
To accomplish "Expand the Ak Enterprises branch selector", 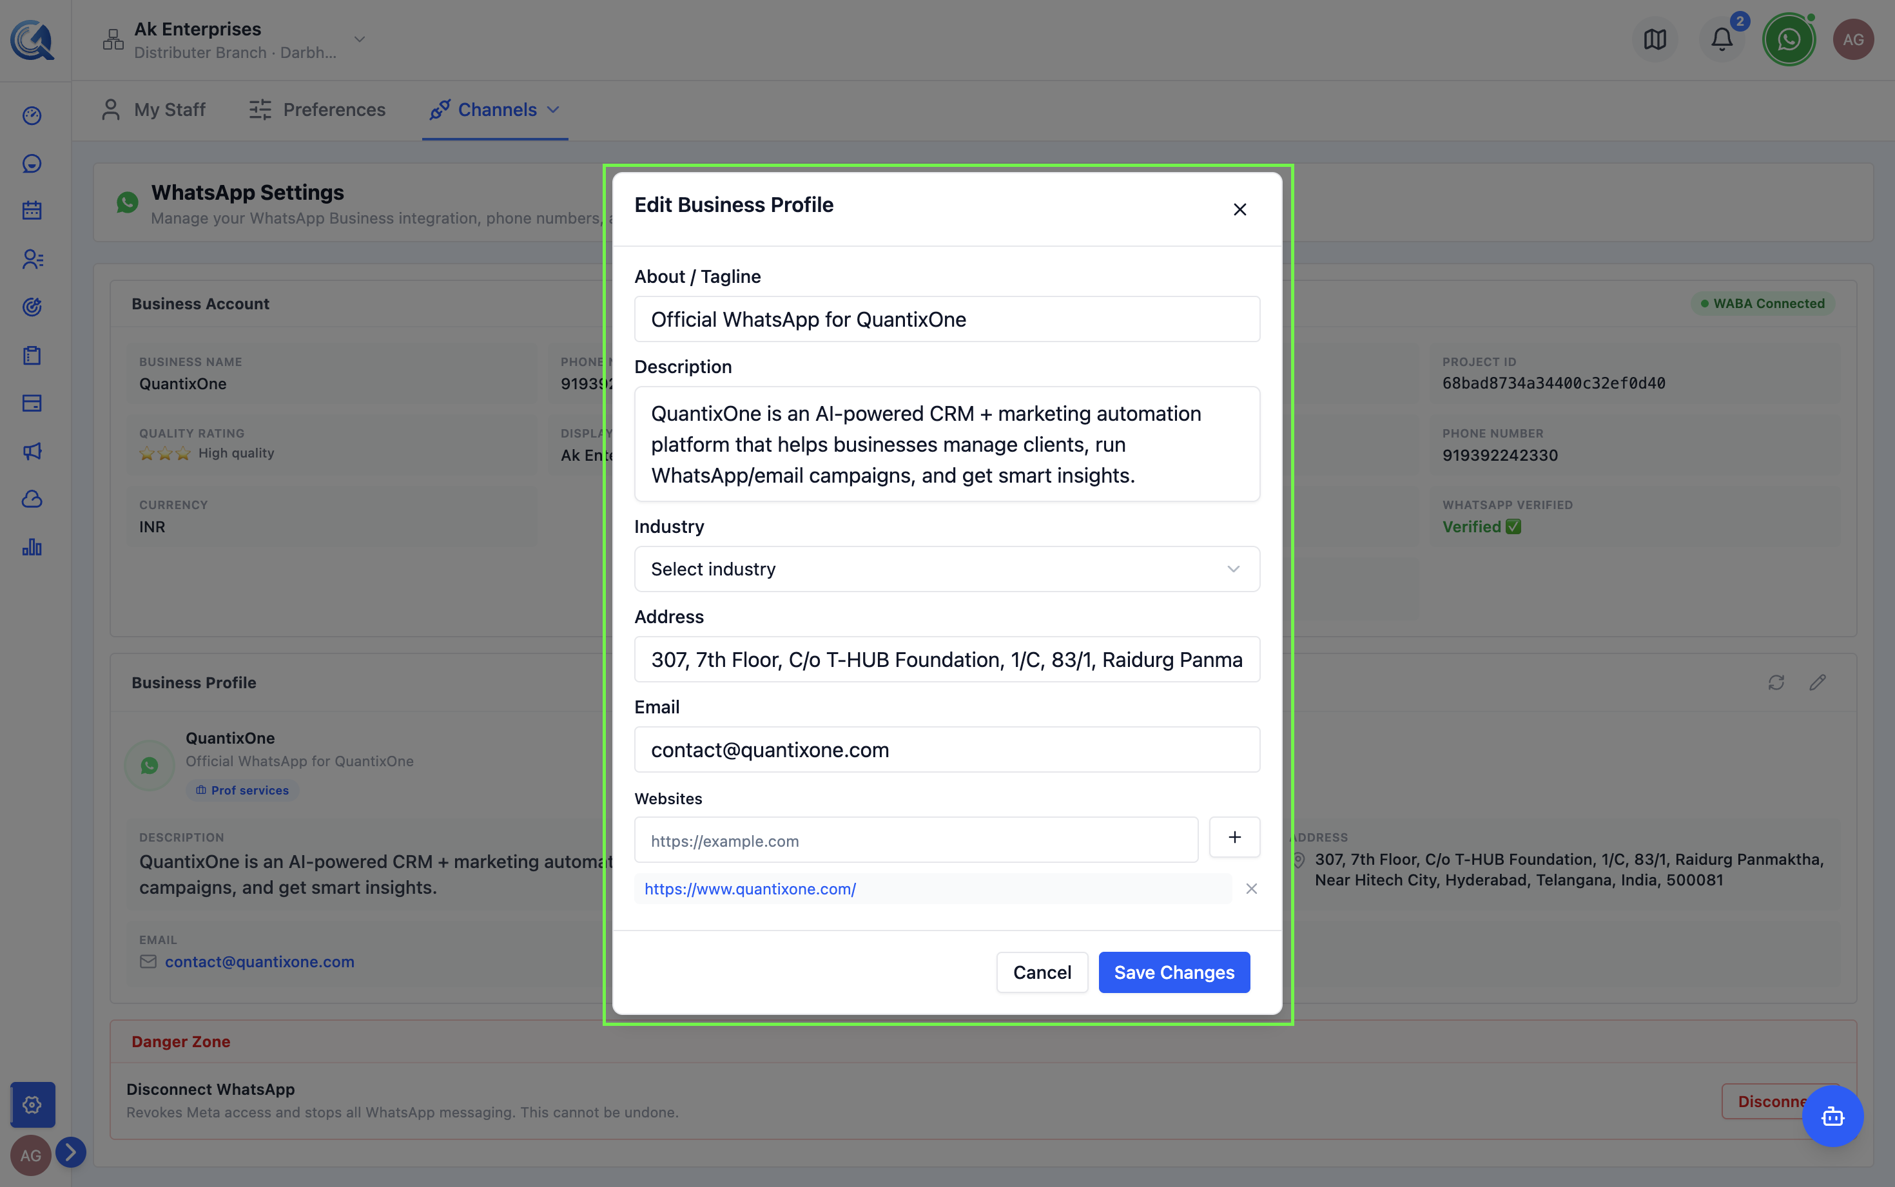I will point(360,39).
